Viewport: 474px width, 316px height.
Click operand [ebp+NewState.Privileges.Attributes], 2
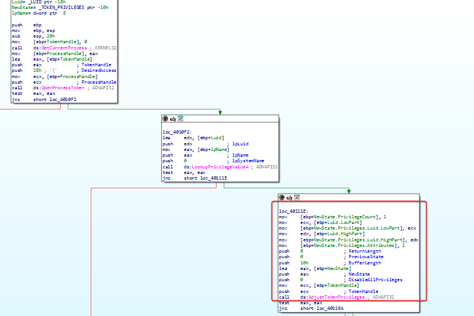pos(353,245)
